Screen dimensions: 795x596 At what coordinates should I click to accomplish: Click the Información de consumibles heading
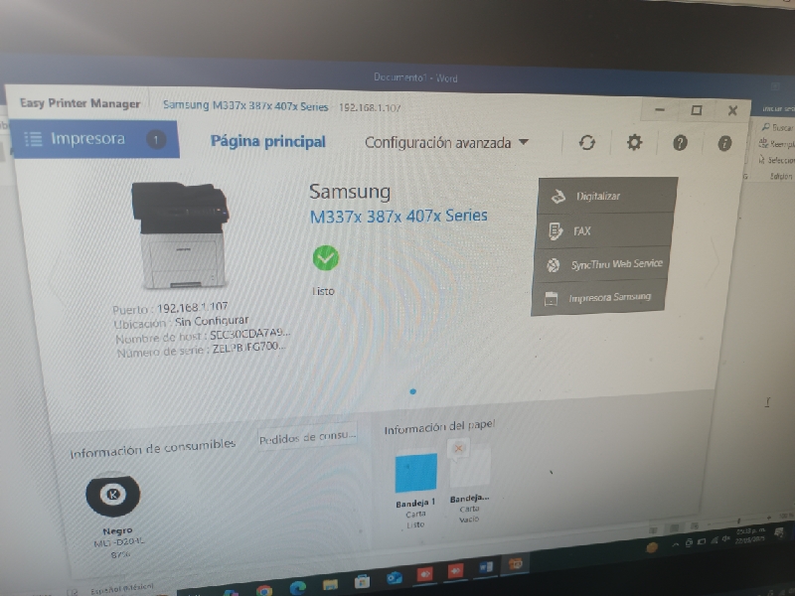click(153, 449)
